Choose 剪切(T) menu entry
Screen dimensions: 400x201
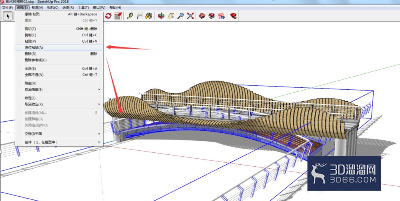coord(59,29)
